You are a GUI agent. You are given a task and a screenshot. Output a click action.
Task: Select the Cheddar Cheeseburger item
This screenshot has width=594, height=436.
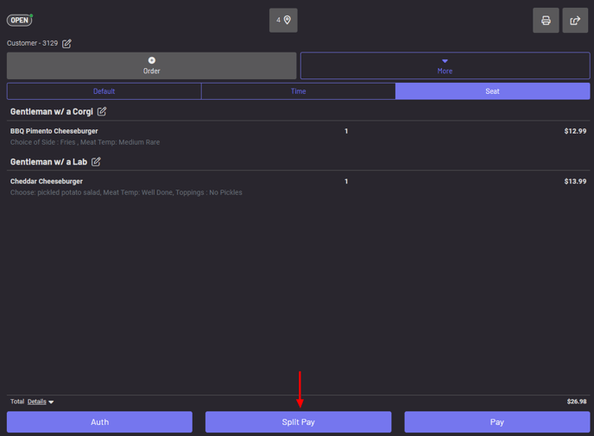[47, 182]
